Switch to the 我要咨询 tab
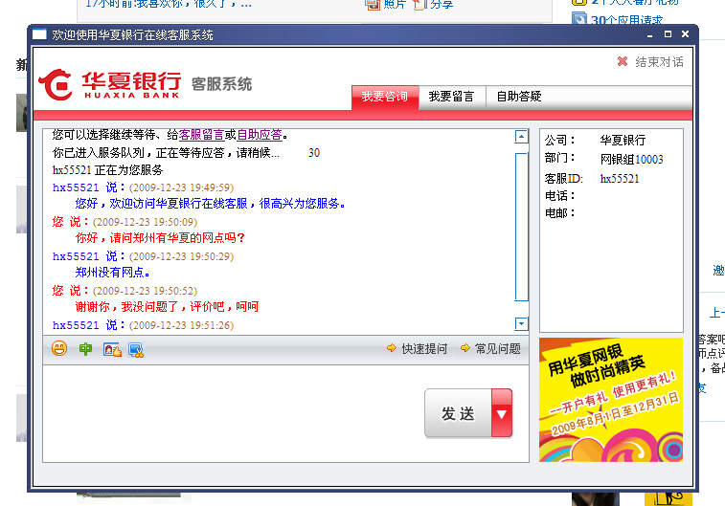 [385, 97]
